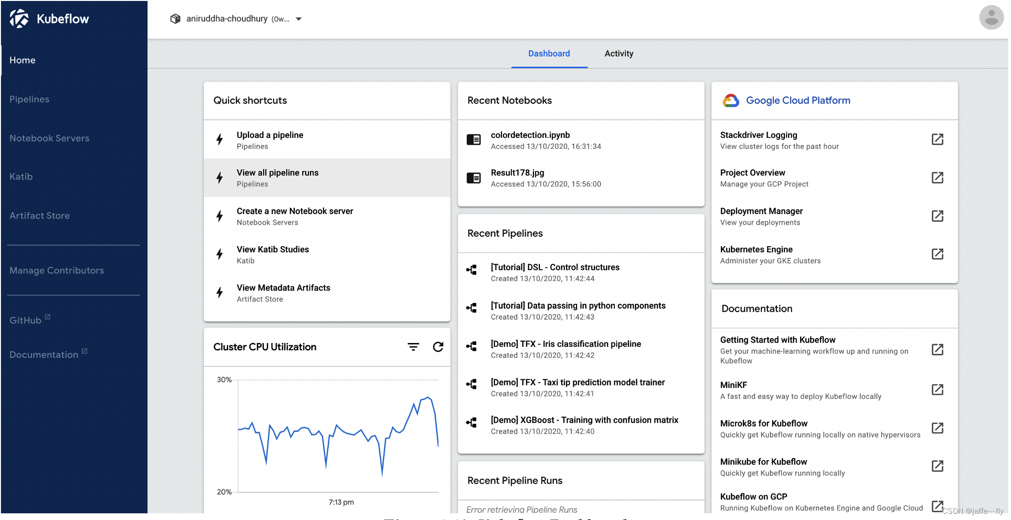This screenshot has width=1011, height=520.
Task: Open Katib in the sidebar
Action: point(74,177)
